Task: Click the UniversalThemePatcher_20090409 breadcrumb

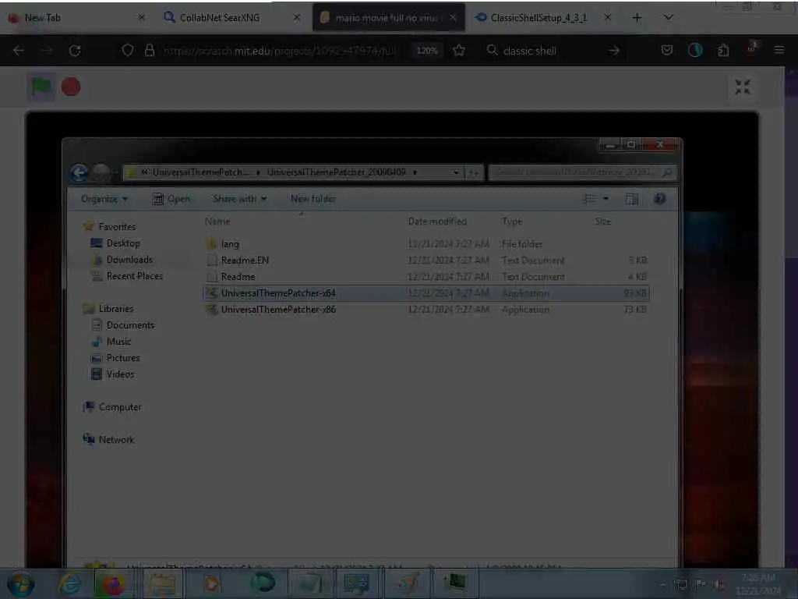Action: pyautogui.click(x=337, y=172)
